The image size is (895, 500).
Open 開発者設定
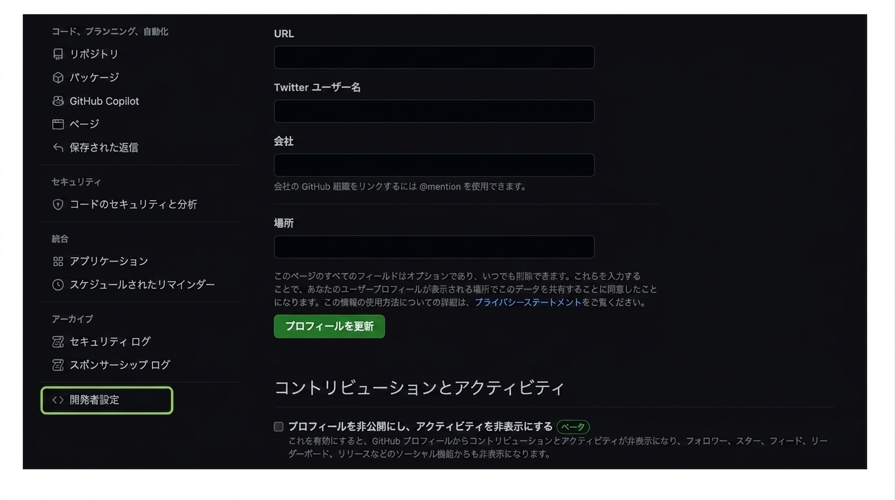pyautogui.click(x=107, y=400)
